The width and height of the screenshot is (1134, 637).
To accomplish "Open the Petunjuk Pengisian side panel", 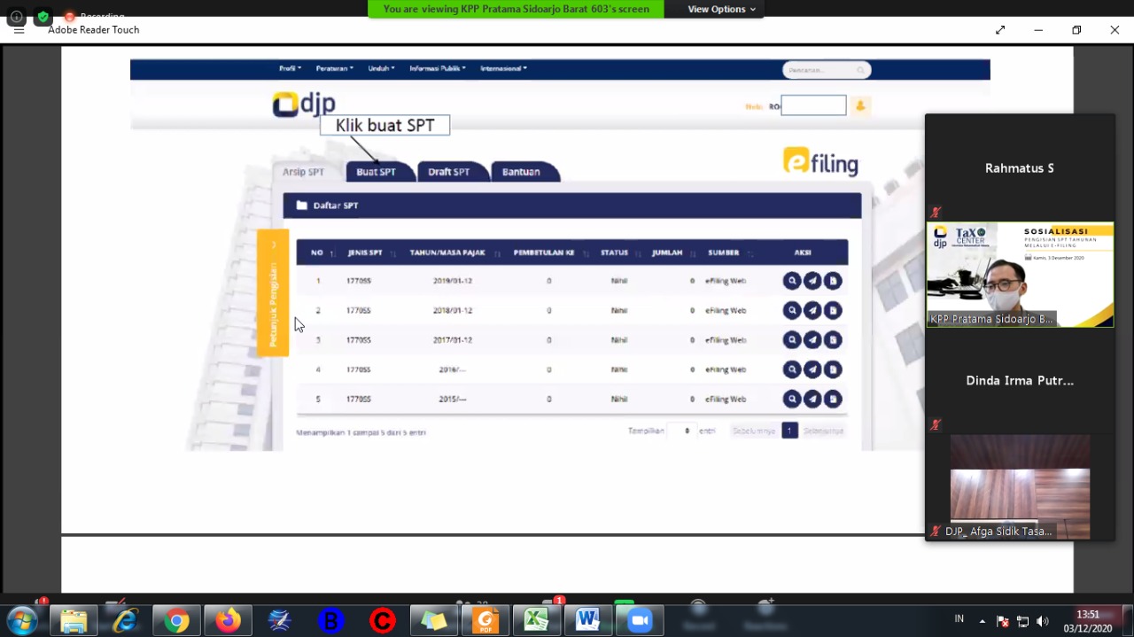I will (x=273, y=292).
